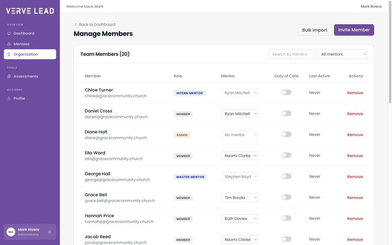The image size is (392, 245).
Task: Click the MA avatar circle
Action: [11, 232]
